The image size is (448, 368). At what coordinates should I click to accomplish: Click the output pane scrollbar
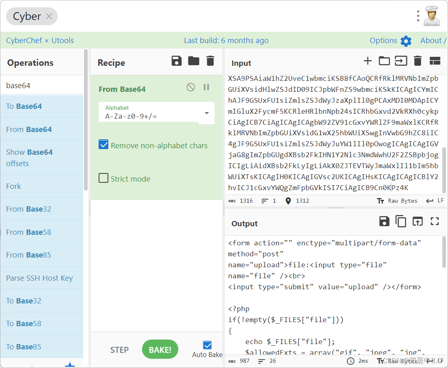pos(444,252)
